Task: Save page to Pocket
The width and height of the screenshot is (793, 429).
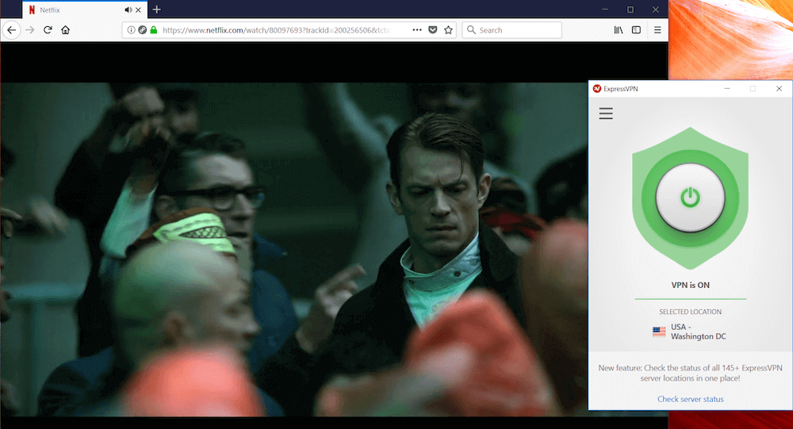Action: pos(432,30)
